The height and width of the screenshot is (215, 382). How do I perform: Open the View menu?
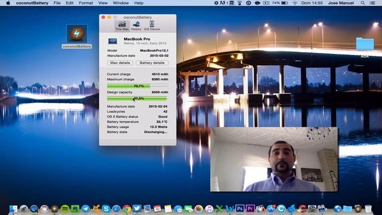pyautogui.click(x=103, y=3)
